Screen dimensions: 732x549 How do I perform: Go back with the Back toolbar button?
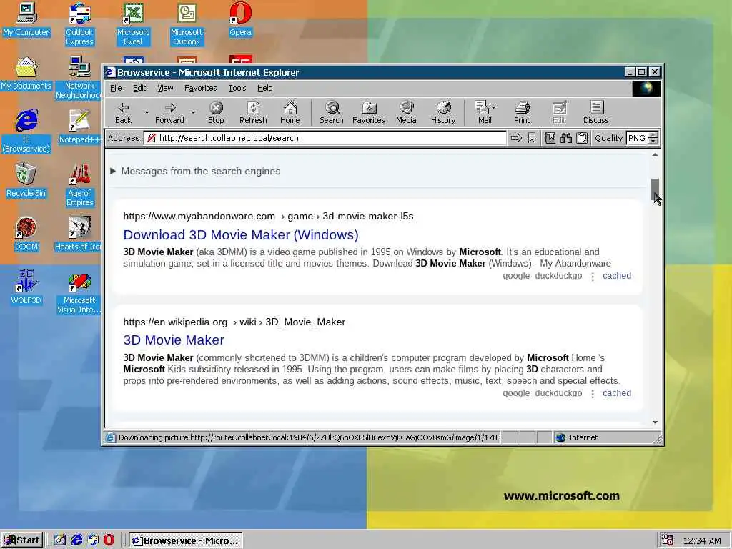123,112
